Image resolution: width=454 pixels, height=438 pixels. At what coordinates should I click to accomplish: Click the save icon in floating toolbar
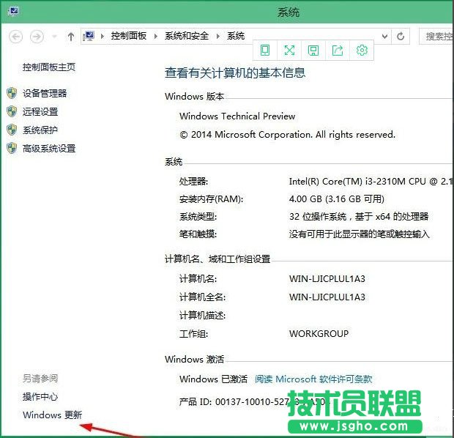313,50
